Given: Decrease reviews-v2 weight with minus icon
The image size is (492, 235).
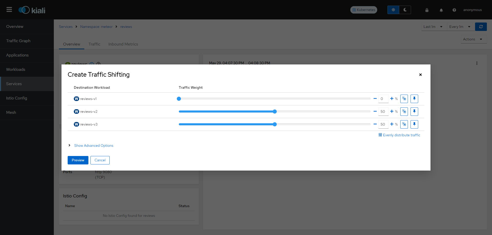Looking at the screenshot, I should pos(375,111).
